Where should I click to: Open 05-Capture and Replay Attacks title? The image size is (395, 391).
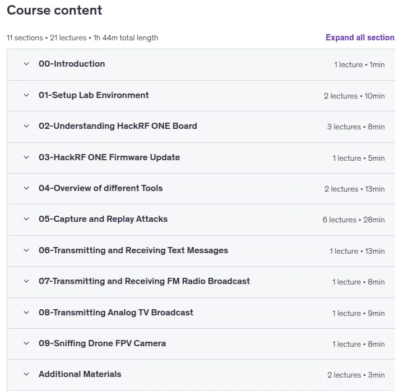pos(103,219)
